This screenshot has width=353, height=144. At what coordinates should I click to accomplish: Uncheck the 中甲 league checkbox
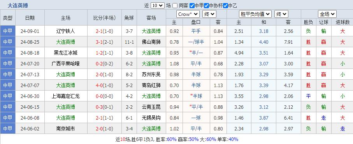click(x=192, y=6)
